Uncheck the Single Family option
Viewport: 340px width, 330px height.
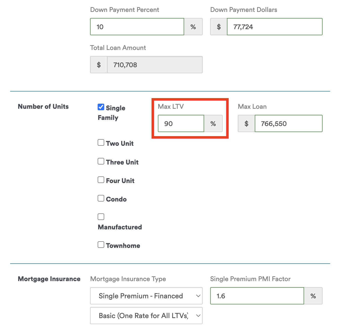[101, 107]
